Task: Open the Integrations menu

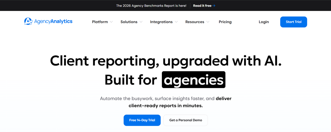Action: point(161,22)
